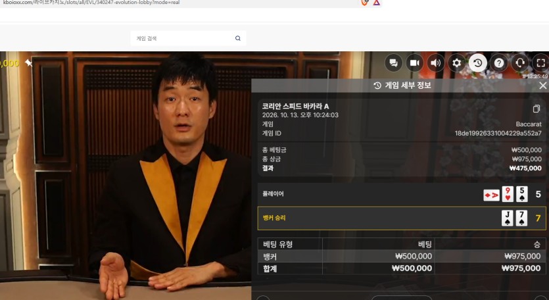Click the 합계 total row label
549x300 pixels.
[270, 268]
